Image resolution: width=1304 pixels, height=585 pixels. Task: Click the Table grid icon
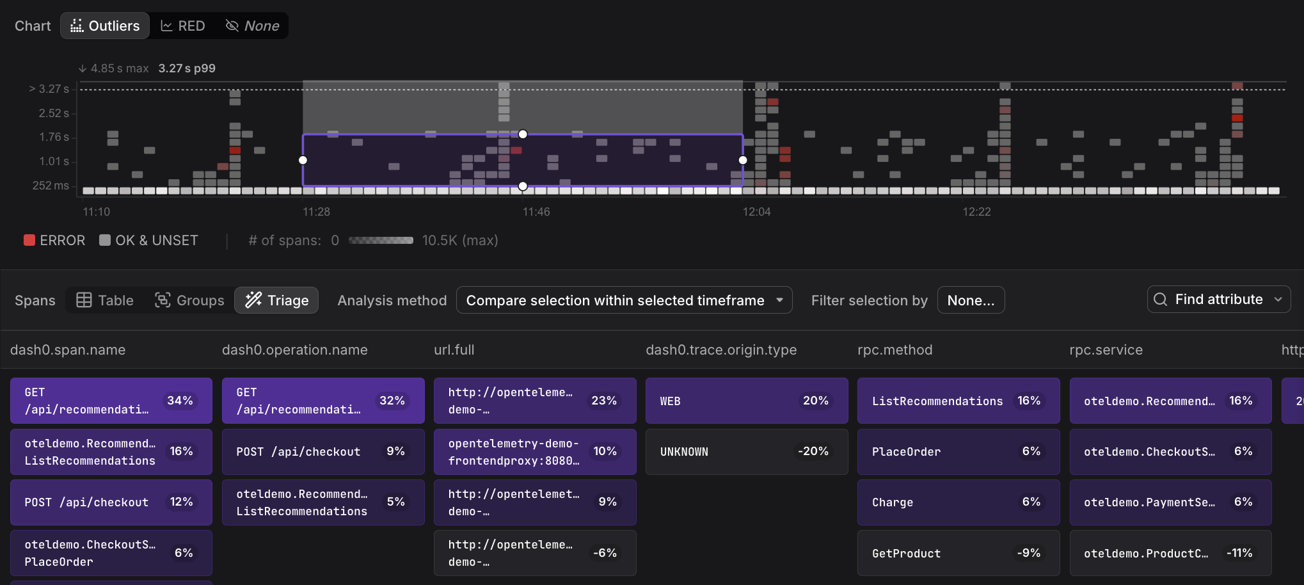84,300
